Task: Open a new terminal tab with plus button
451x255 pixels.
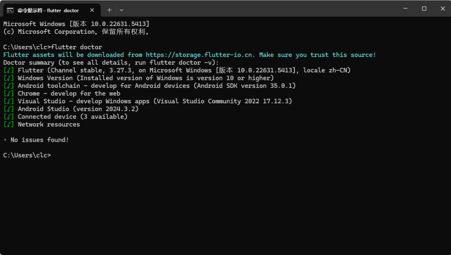Action: pos(109,10)
